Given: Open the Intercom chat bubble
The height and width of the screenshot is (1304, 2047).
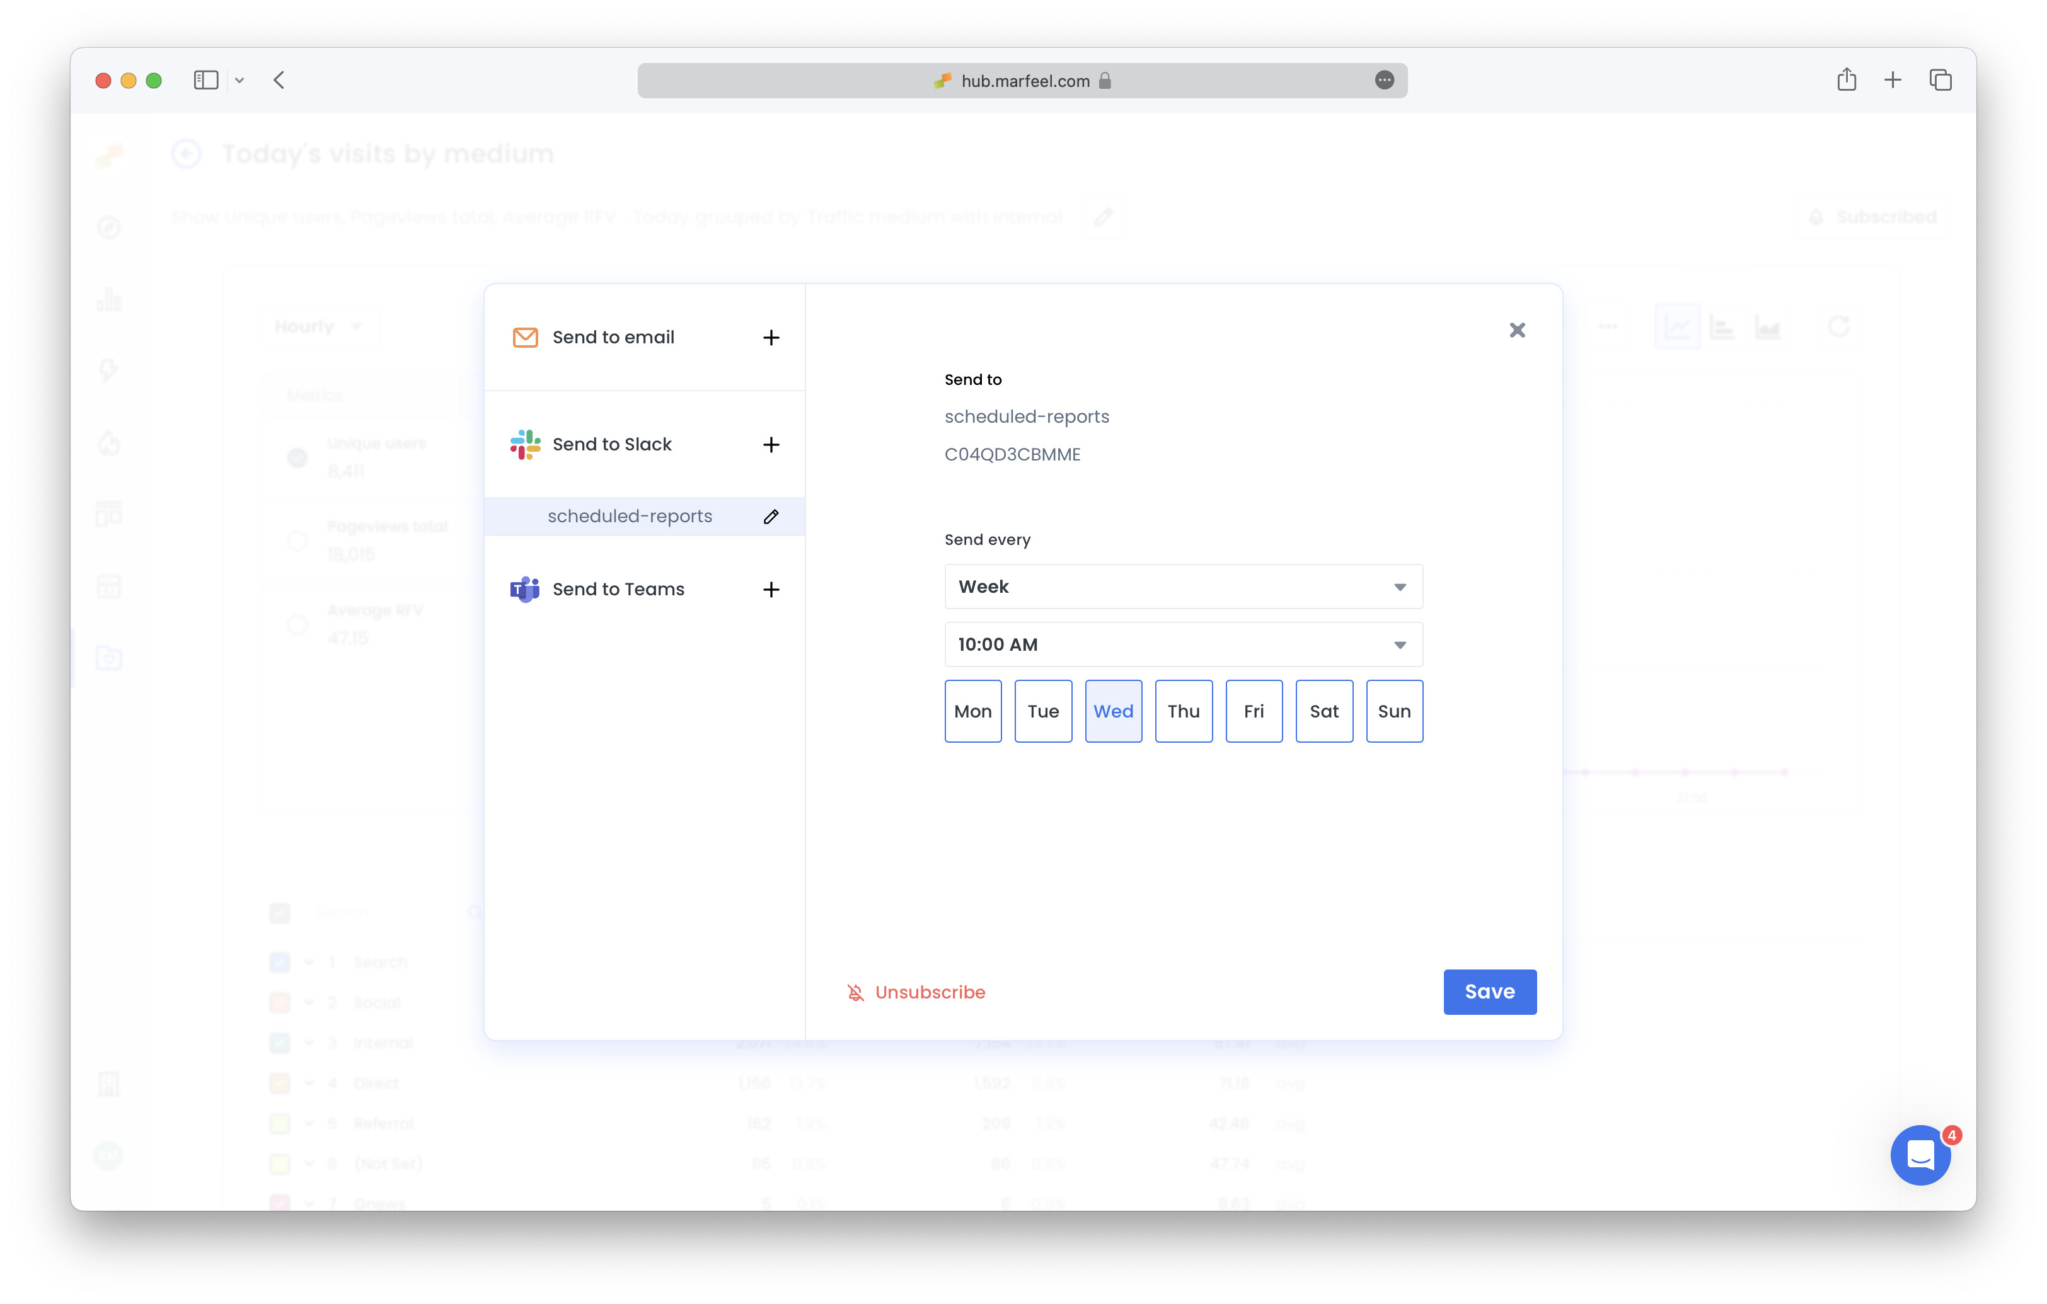Looking at the screenshot, I should point(1920,1155).
